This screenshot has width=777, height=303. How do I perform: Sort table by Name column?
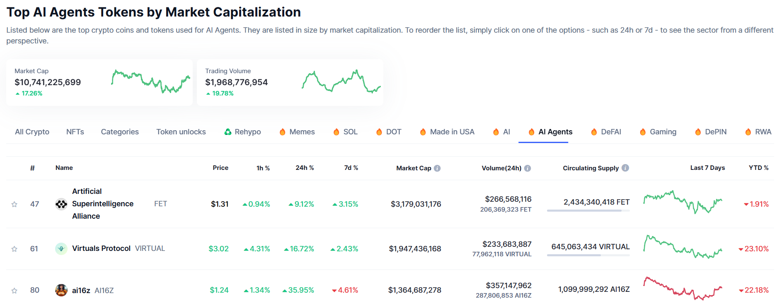[x=64, y=168]
